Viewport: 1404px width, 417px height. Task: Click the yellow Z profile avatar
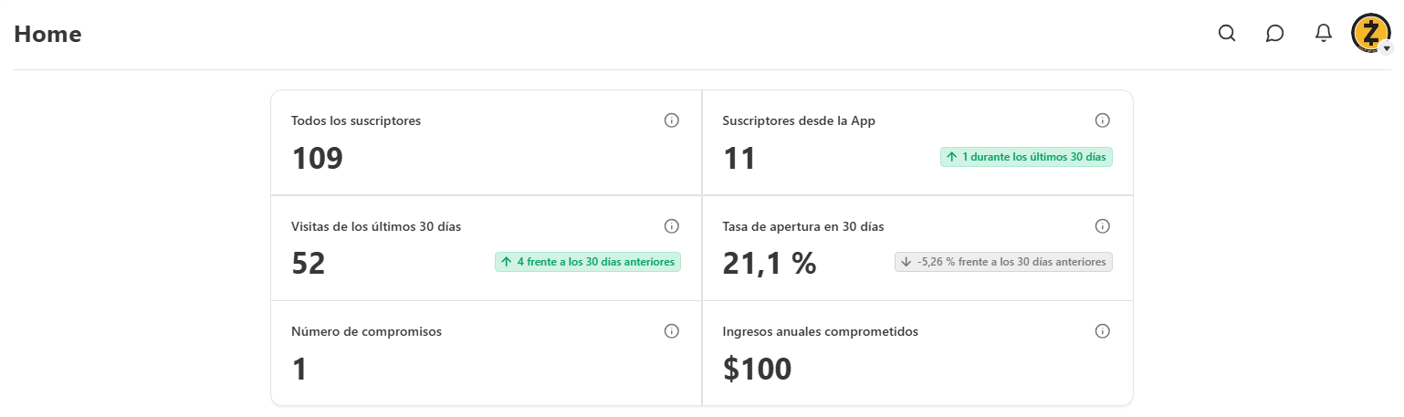click(1367, 33)
